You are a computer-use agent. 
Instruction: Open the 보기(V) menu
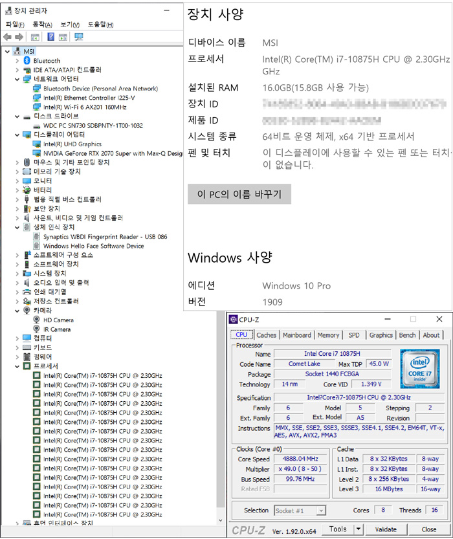(x=70, y=25)
